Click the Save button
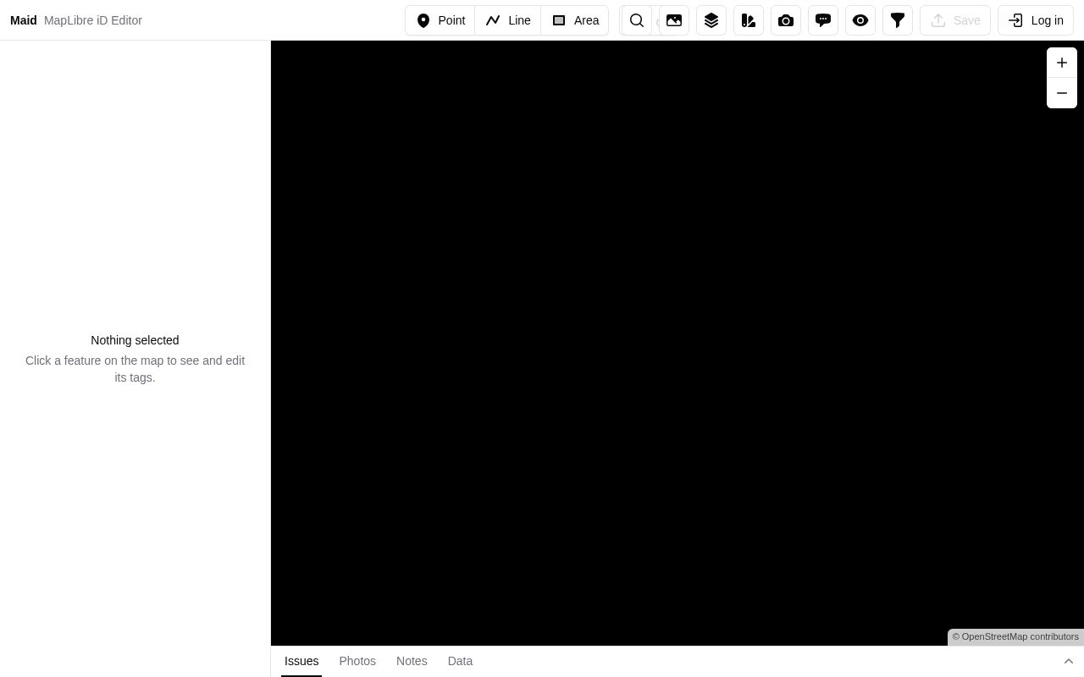The height and width of the screenshot is (677, 1084). (x=955, y=20)
